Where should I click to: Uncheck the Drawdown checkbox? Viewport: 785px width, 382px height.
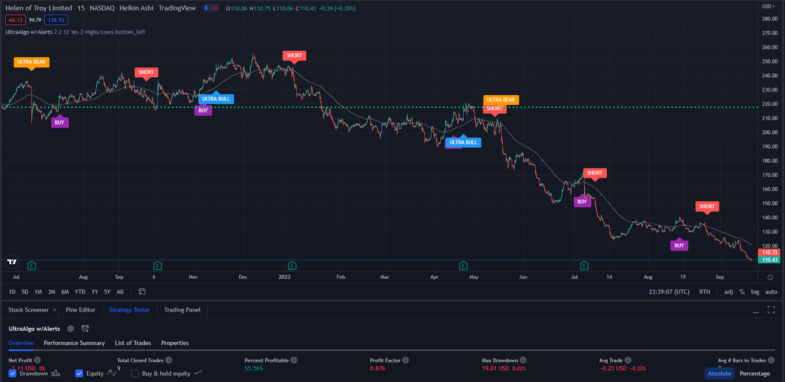(x=12, y=373)
